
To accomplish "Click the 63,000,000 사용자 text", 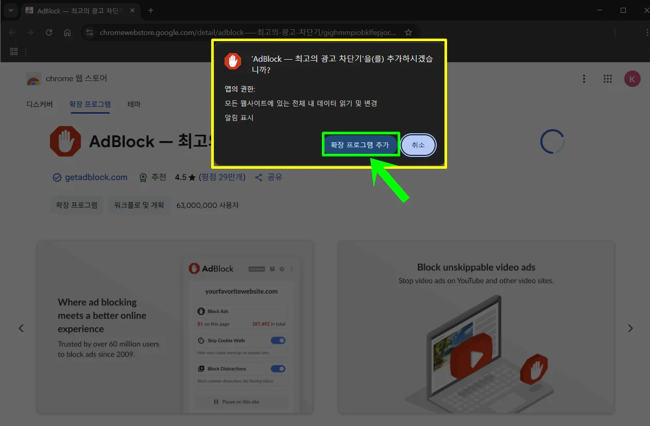I will click(208, 205).
